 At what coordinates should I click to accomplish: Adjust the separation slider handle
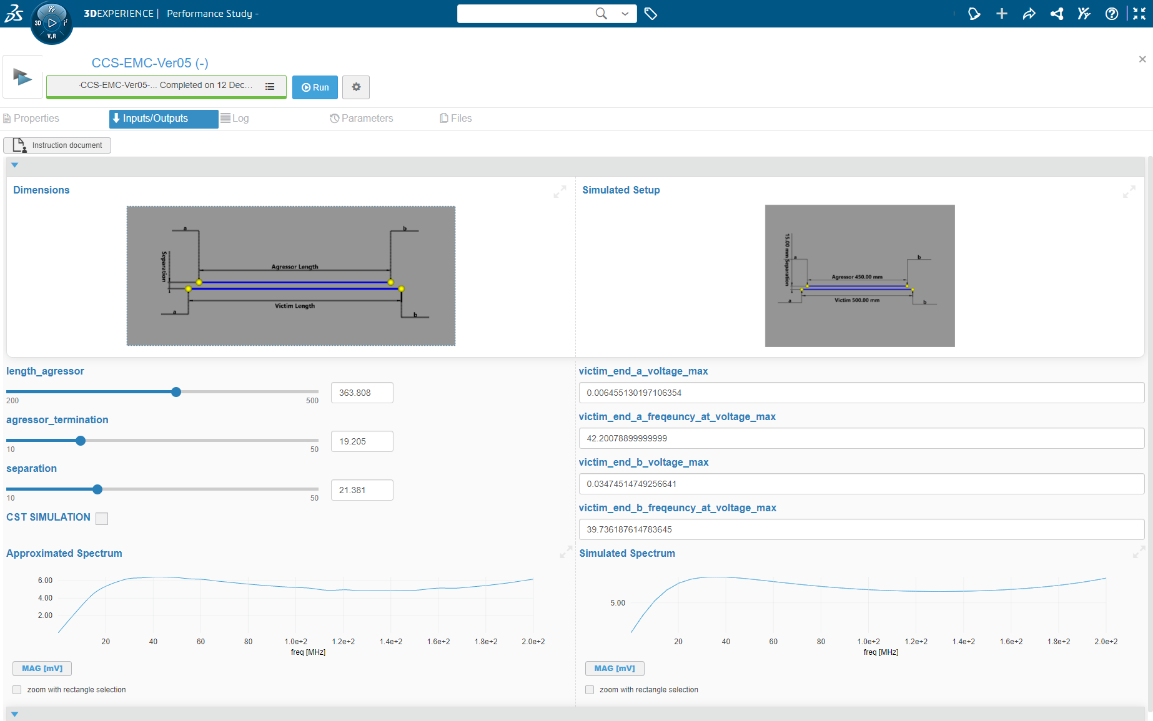97,489
